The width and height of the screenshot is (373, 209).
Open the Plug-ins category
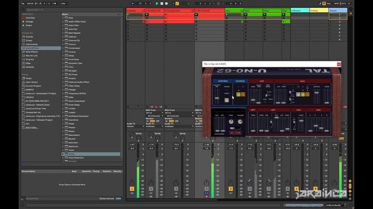(30, 59)
